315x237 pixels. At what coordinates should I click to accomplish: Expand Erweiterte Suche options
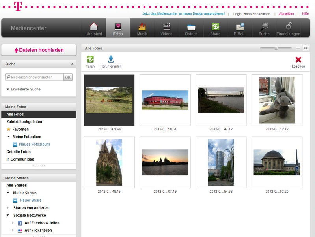pos(24,89)
